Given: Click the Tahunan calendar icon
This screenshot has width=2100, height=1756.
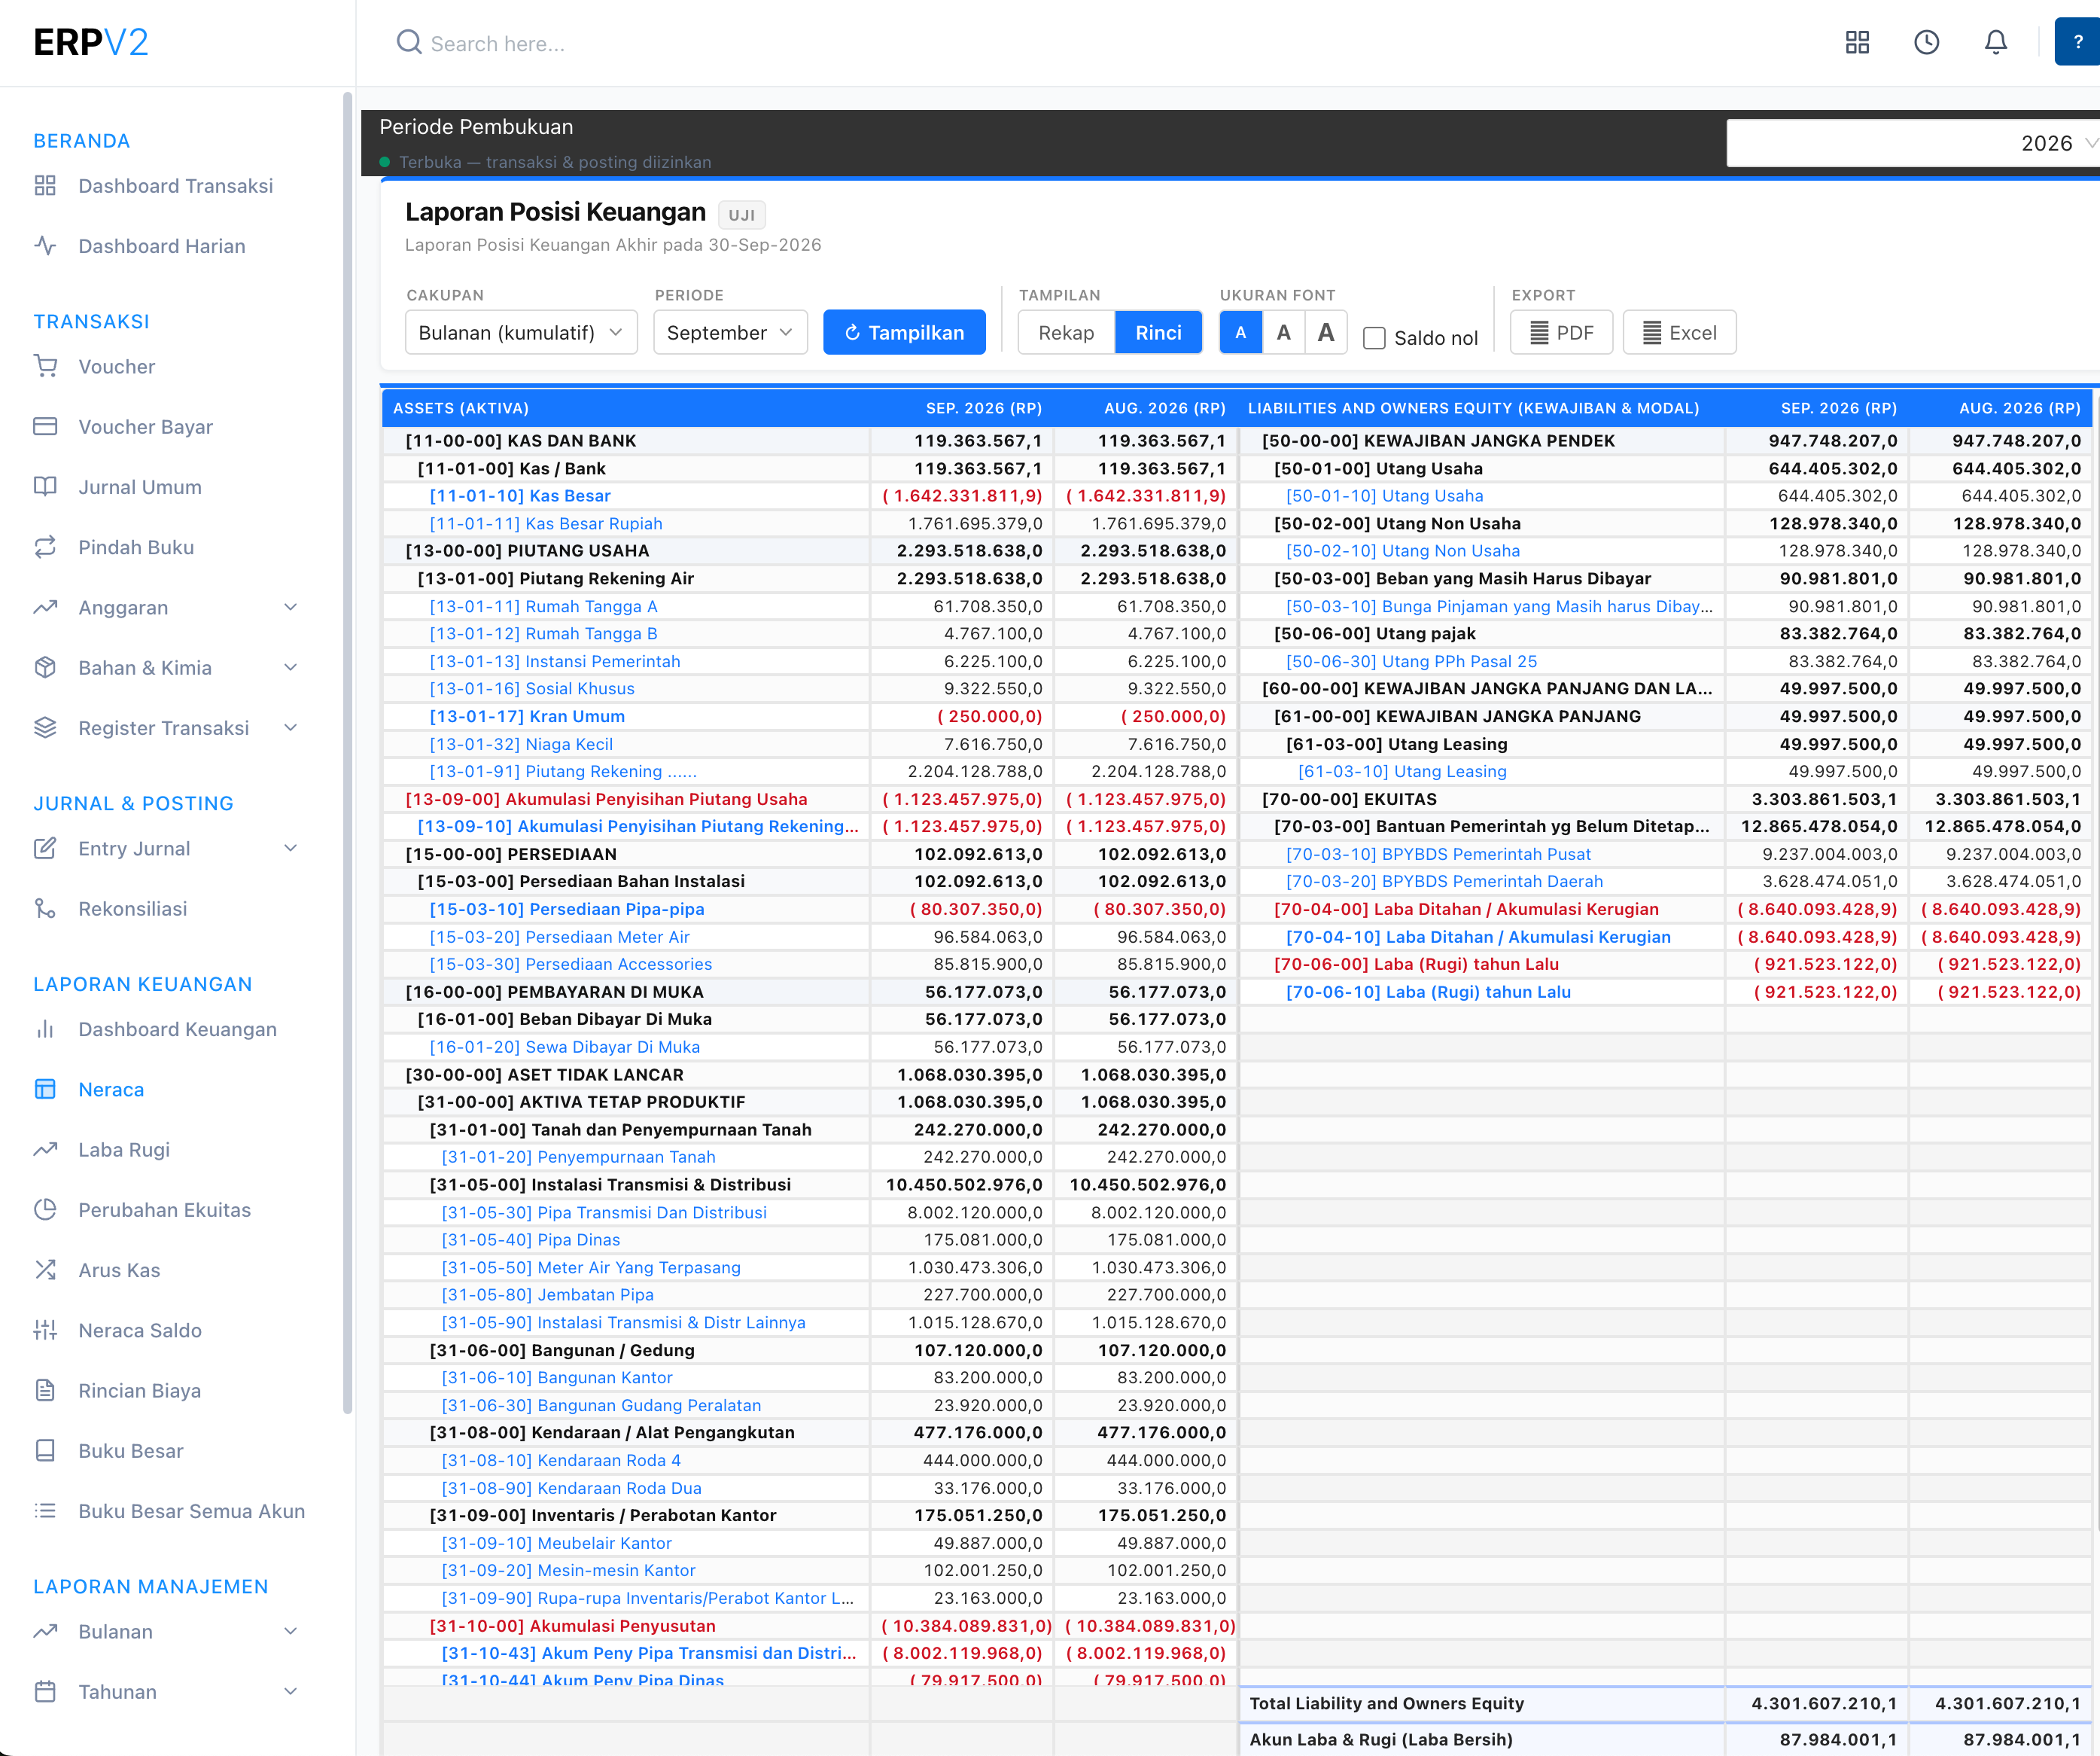Looking at the screenshot, I should point(45,1692).
